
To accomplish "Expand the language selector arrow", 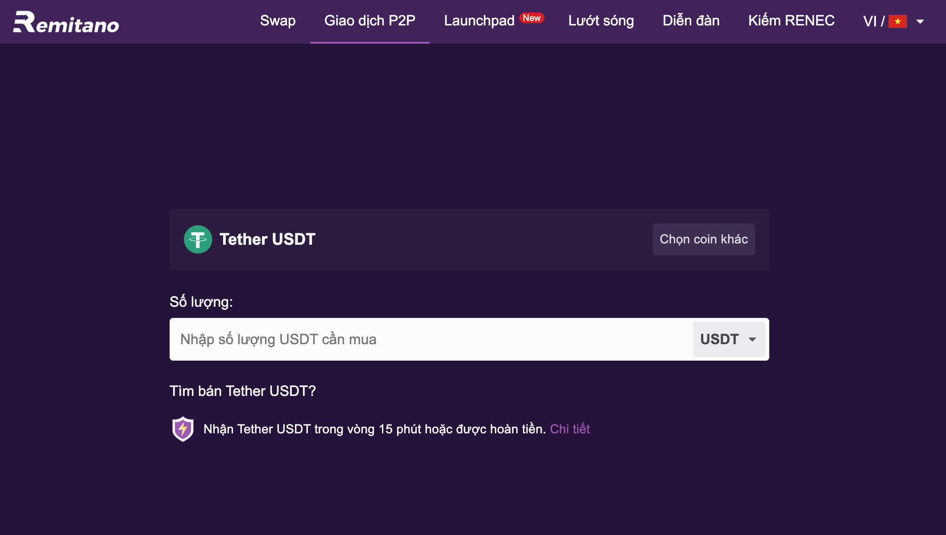I will [920, 21].
